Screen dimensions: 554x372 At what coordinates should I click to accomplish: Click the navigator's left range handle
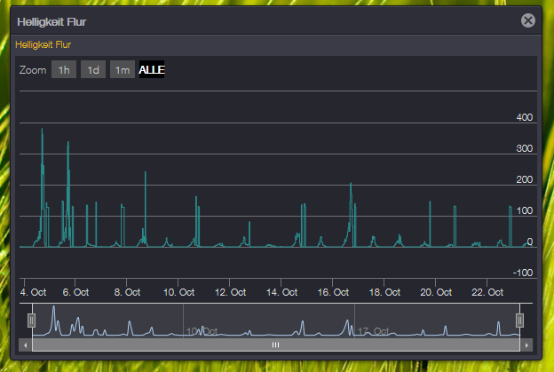[31, 321]
